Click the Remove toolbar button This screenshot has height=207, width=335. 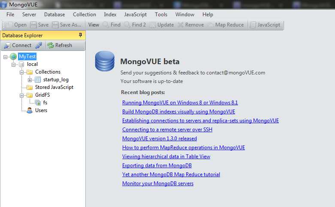[x=191, y=25]
